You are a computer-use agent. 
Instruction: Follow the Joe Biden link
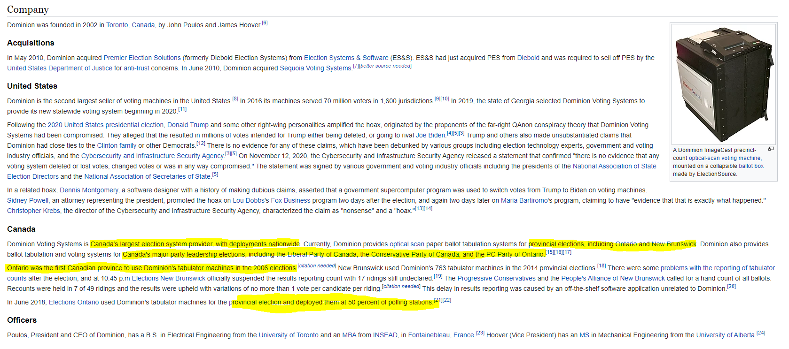coord(430,135)
